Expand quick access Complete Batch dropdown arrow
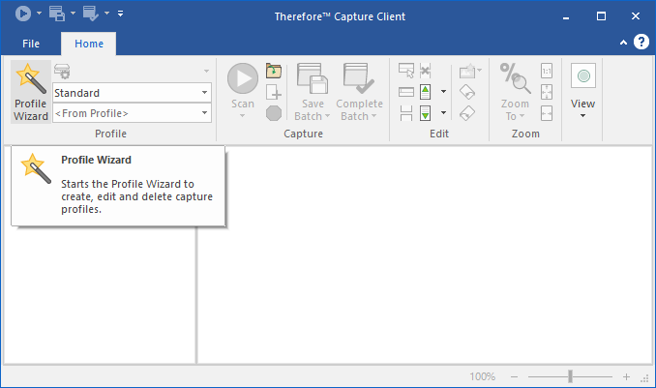 [106, 14]
